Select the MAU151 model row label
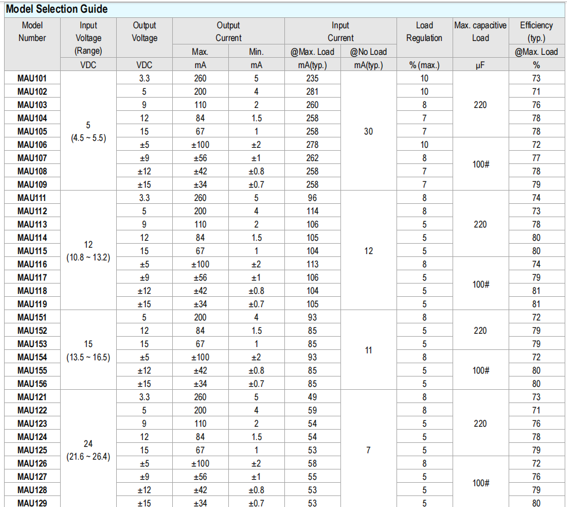Image resolution: width=567 pixels, height=507 pixels. coord(32,317)
